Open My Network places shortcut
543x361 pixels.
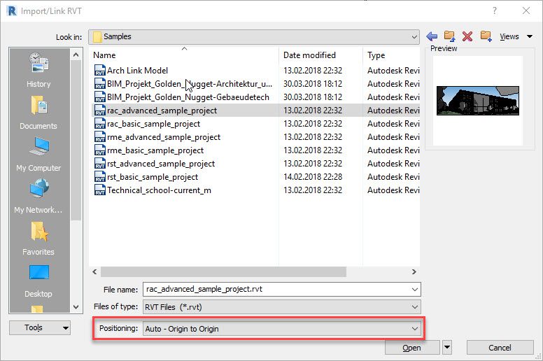point(38,197)
